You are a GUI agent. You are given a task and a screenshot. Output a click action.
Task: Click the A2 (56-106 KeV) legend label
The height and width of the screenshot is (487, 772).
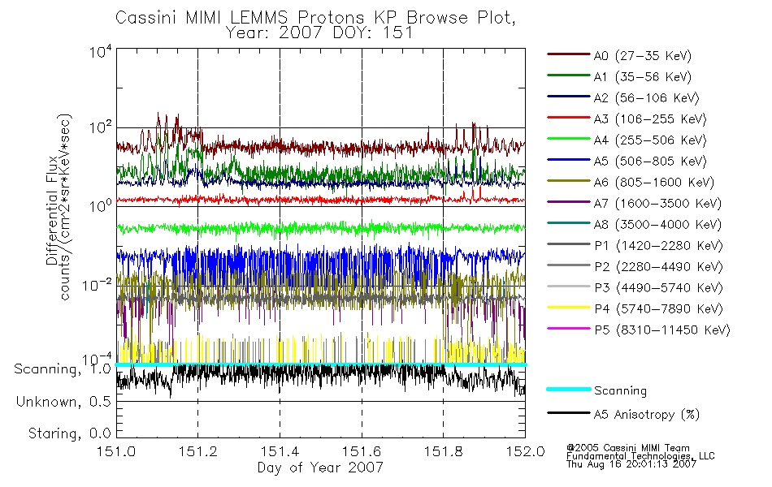point(646,98)
